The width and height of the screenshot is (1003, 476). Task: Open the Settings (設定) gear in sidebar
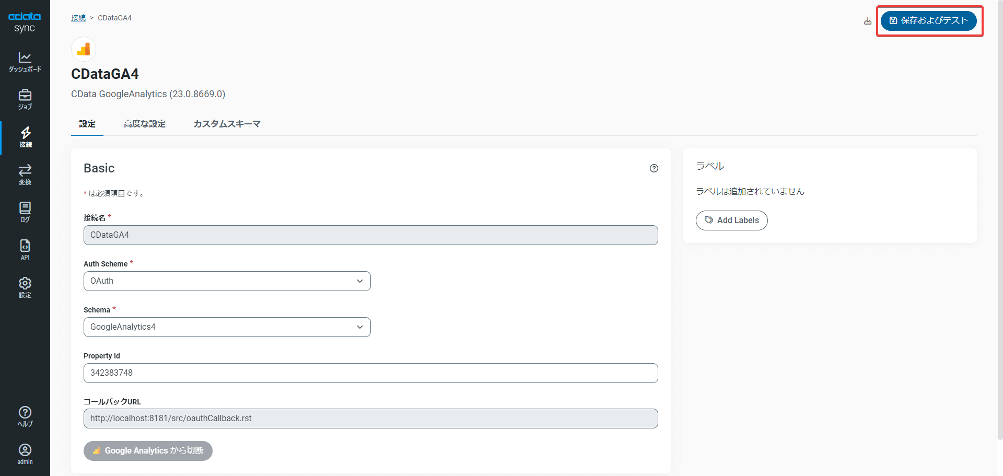[25, 287]
